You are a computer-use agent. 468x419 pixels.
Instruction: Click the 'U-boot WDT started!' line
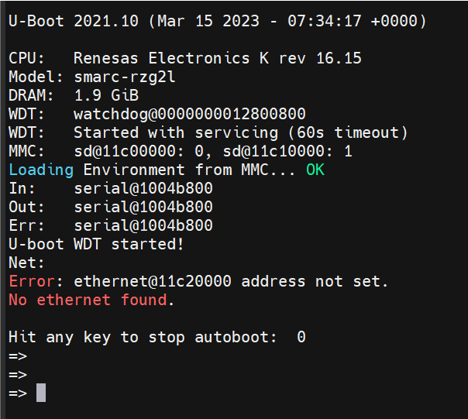point(96,244)
